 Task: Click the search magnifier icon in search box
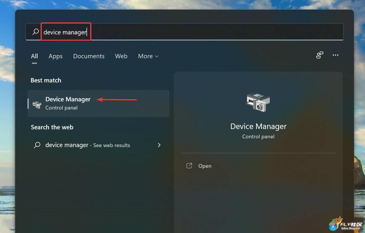(36, 32)
